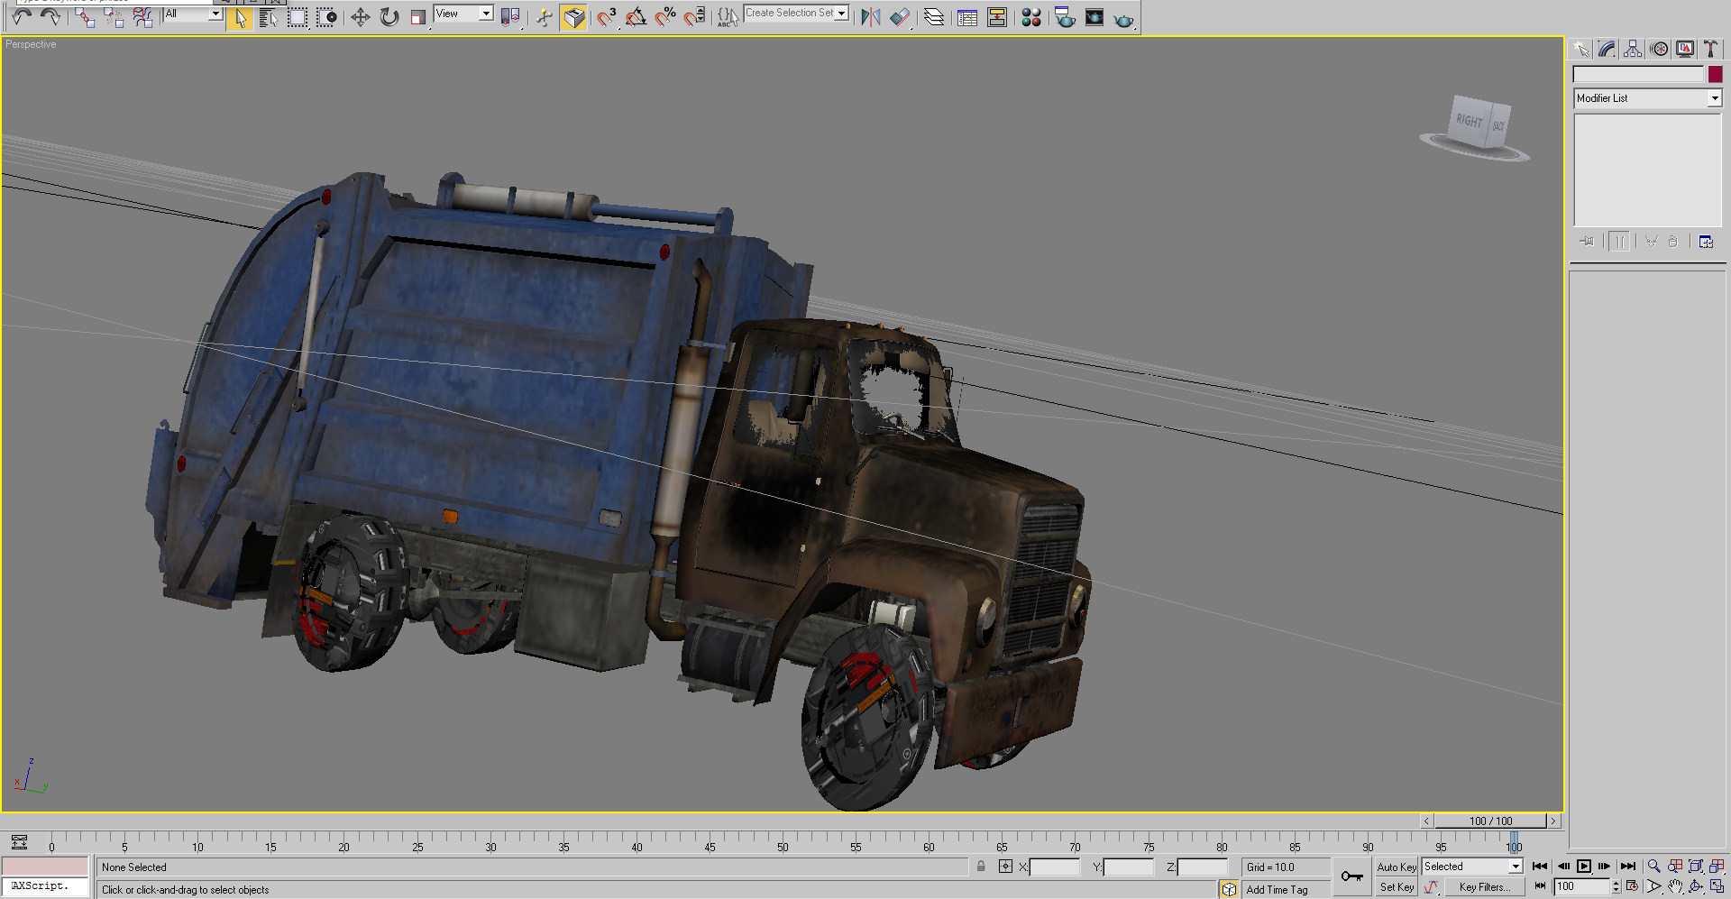Click the Undo arrow icon
The height and width of the screenshot is (899, 1731).
[x=22, y=17]
